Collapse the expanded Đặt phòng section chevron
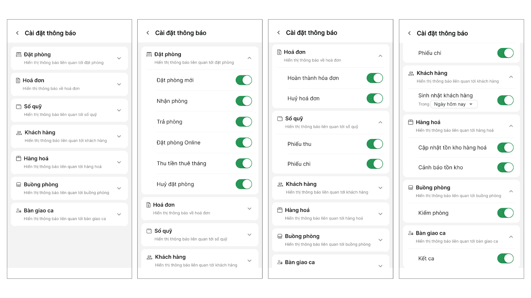Image resolution: width=531 pixels, height=298 pixels. 250,58
